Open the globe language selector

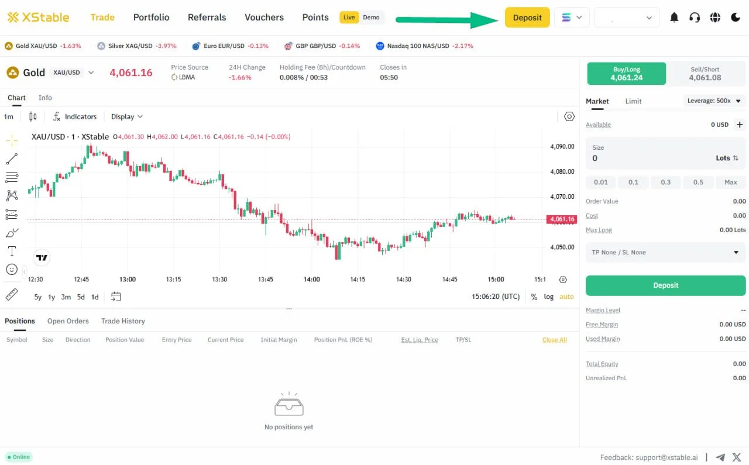click(715, 18)
